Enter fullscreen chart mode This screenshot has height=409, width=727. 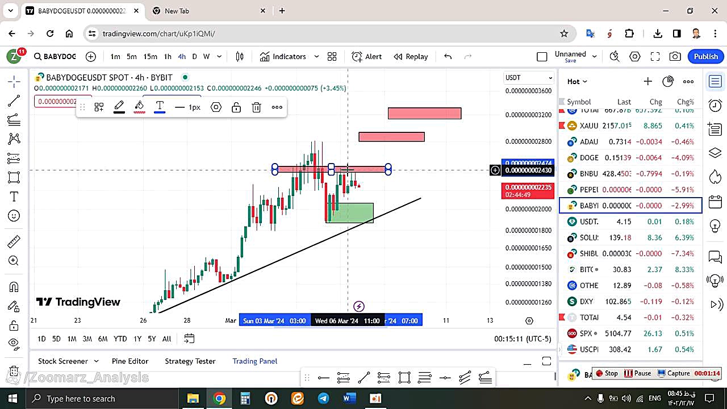coord(655,56)
